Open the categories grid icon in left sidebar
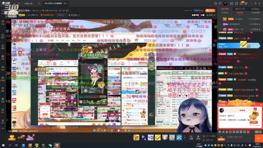This screenshot has width=263, height=148. pos(3,57)
